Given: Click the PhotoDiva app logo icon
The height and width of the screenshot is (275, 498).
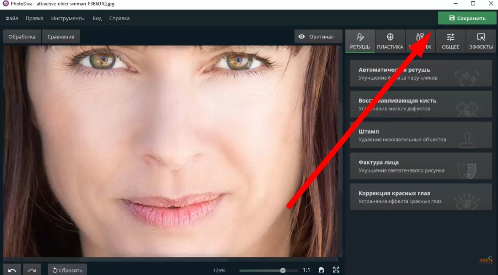Looking at the screenshot, I should (6, 4).
